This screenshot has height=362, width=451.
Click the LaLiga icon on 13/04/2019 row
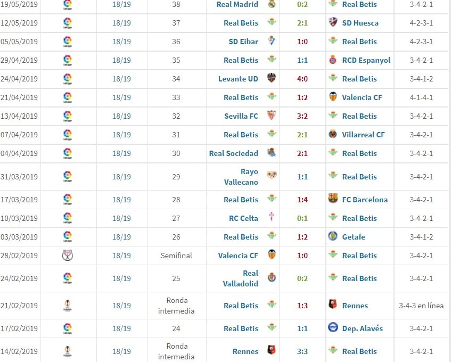[67, 116]
